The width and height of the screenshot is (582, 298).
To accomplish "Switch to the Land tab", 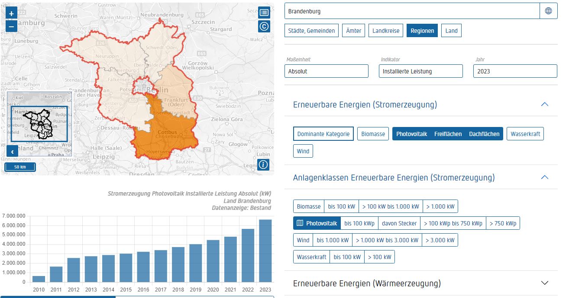I will (x=451, y=30).
